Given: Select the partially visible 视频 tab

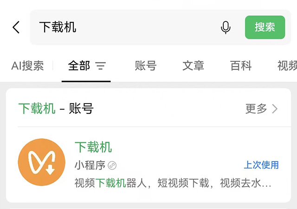Looking at the screenshot, I should (287, 66).
